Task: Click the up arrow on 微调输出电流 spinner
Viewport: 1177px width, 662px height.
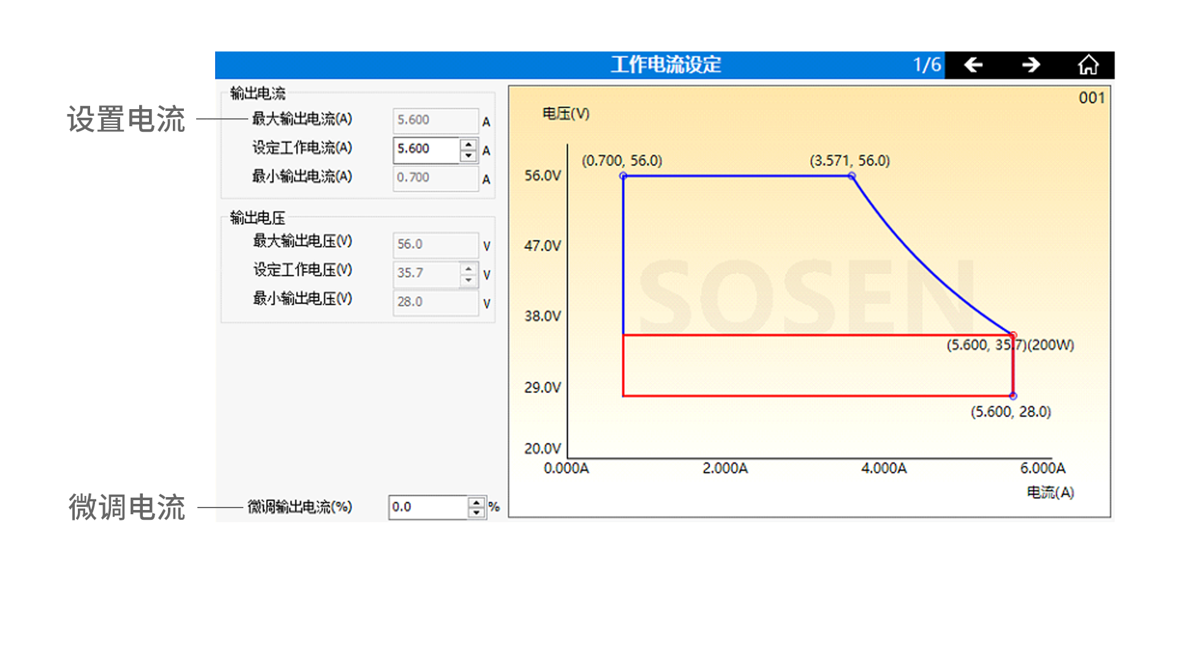Action: click(x=476, y=503)
